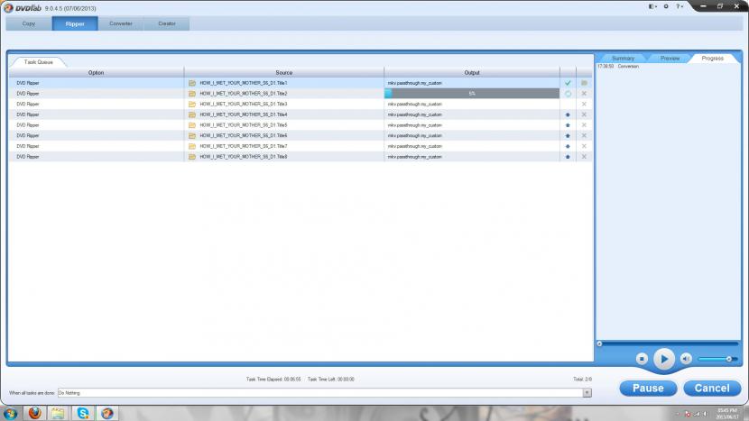Switch to the Copy tab
This screenshot has width=749, height=421.
(29, 23)
